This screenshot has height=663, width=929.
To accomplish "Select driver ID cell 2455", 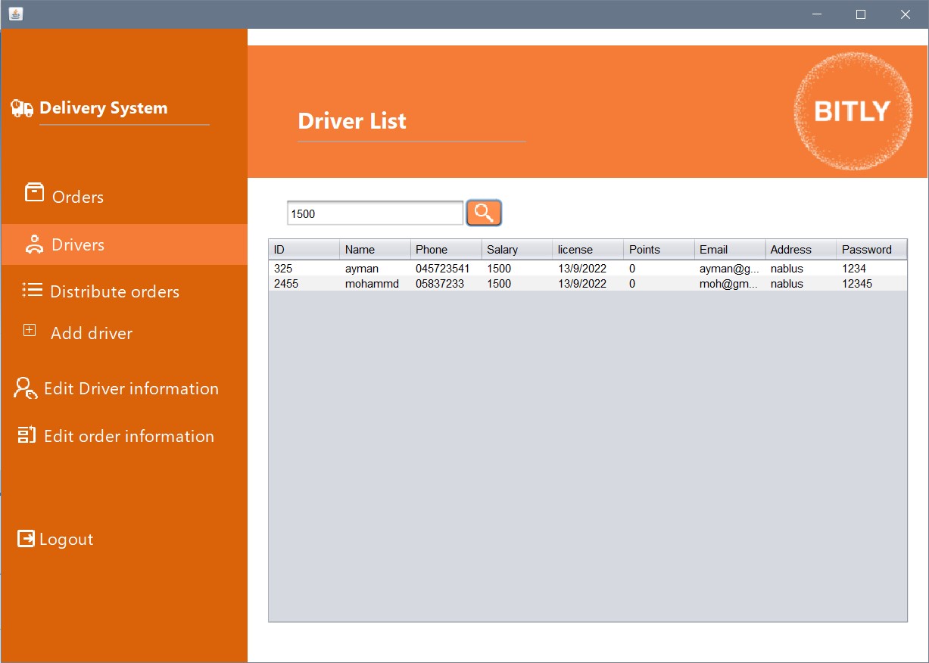I will [x=304, y=284].
